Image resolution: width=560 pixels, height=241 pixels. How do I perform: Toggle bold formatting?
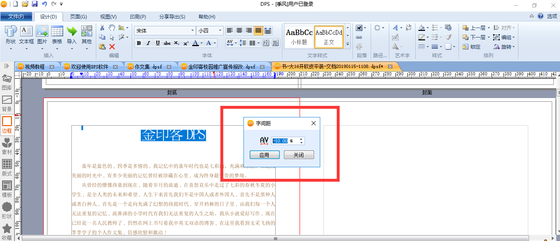[139, 43]
